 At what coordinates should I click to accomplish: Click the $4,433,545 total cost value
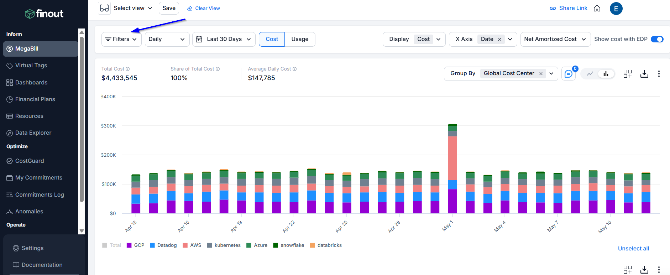click(119, 78)
